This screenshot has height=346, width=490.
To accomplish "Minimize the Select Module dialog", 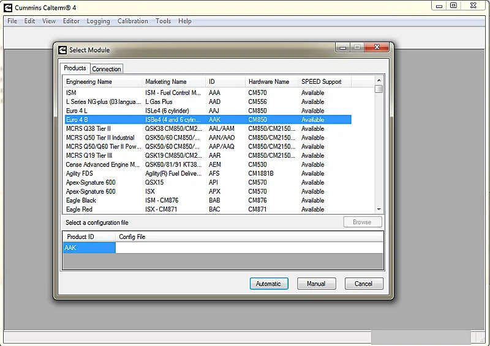I will tap(343, 47).
